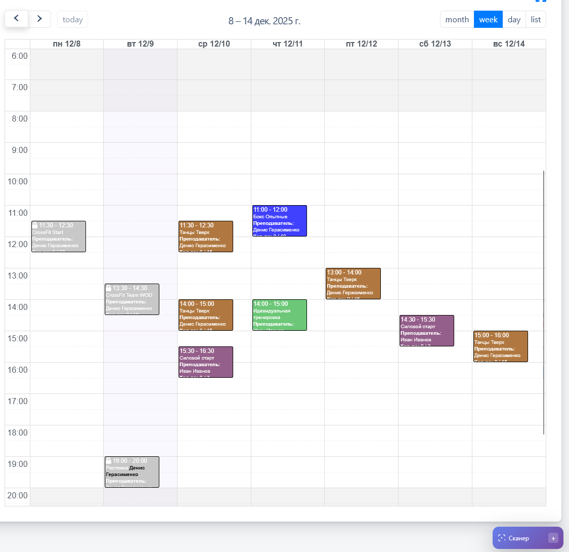Viewport: 569px width, 552px height.
Task: Open Saturday's Силовой старт 14:30 event
Action: click(426, 331)
